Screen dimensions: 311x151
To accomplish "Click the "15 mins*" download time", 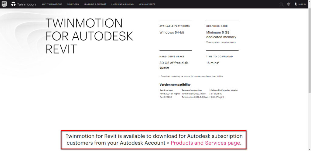I will click(x=213, y=63).
